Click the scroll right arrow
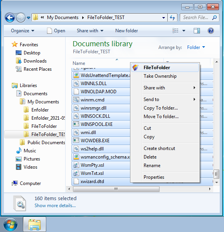Image resolution: width=224 pixels, height=232 pixels. [x=210, y=189]
